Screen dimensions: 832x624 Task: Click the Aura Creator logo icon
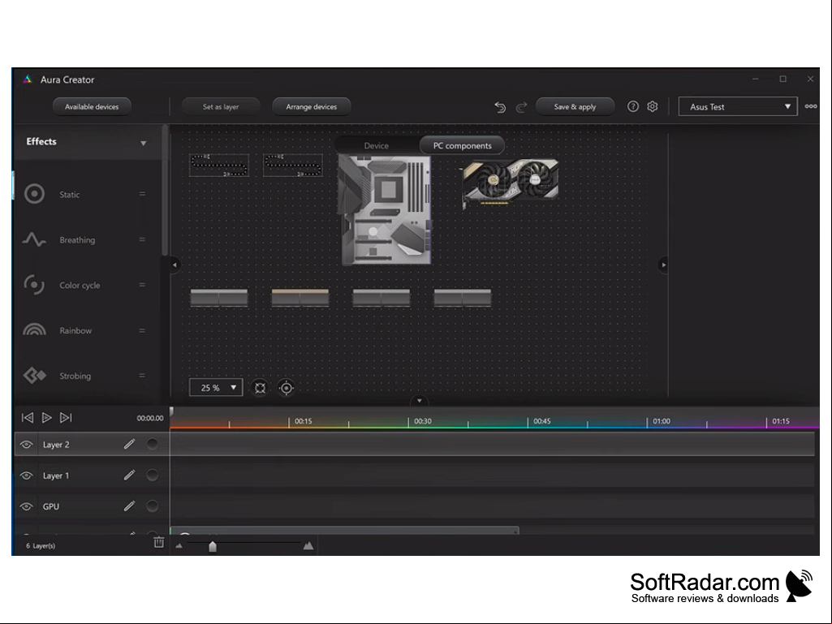pos(27,80)
